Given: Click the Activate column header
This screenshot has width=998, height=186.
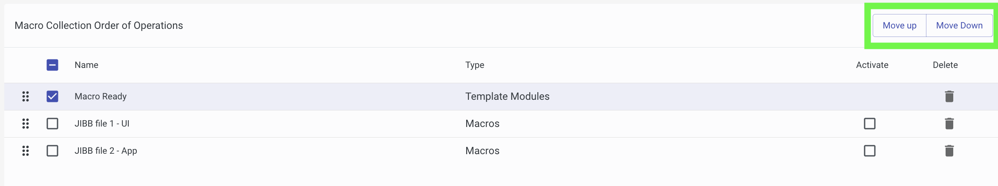Looking at the screenshot, I should tap(872, 65).
